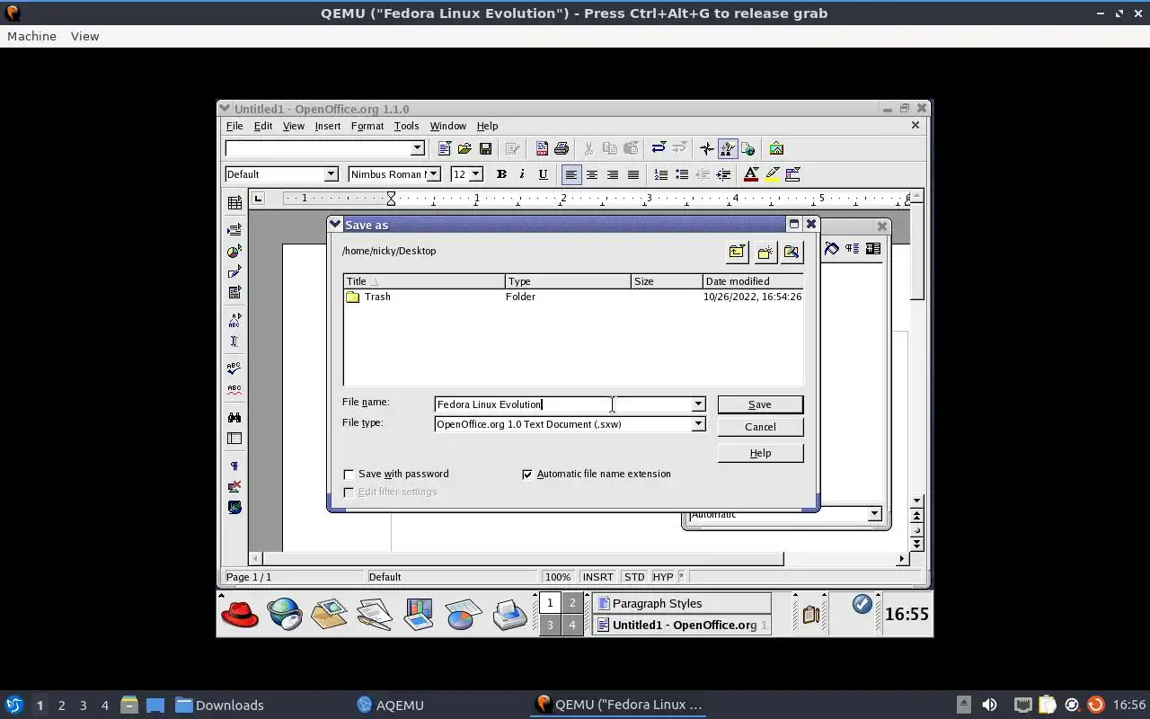
Task: Click the Save button in dialog
Action: click(x=760, y=404)
